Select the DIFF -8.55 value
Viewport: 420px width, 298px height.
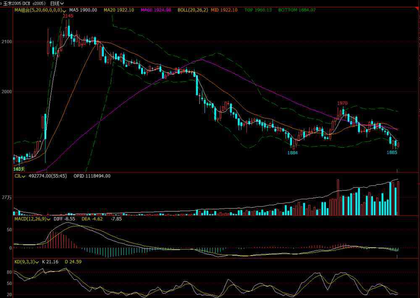64,219
